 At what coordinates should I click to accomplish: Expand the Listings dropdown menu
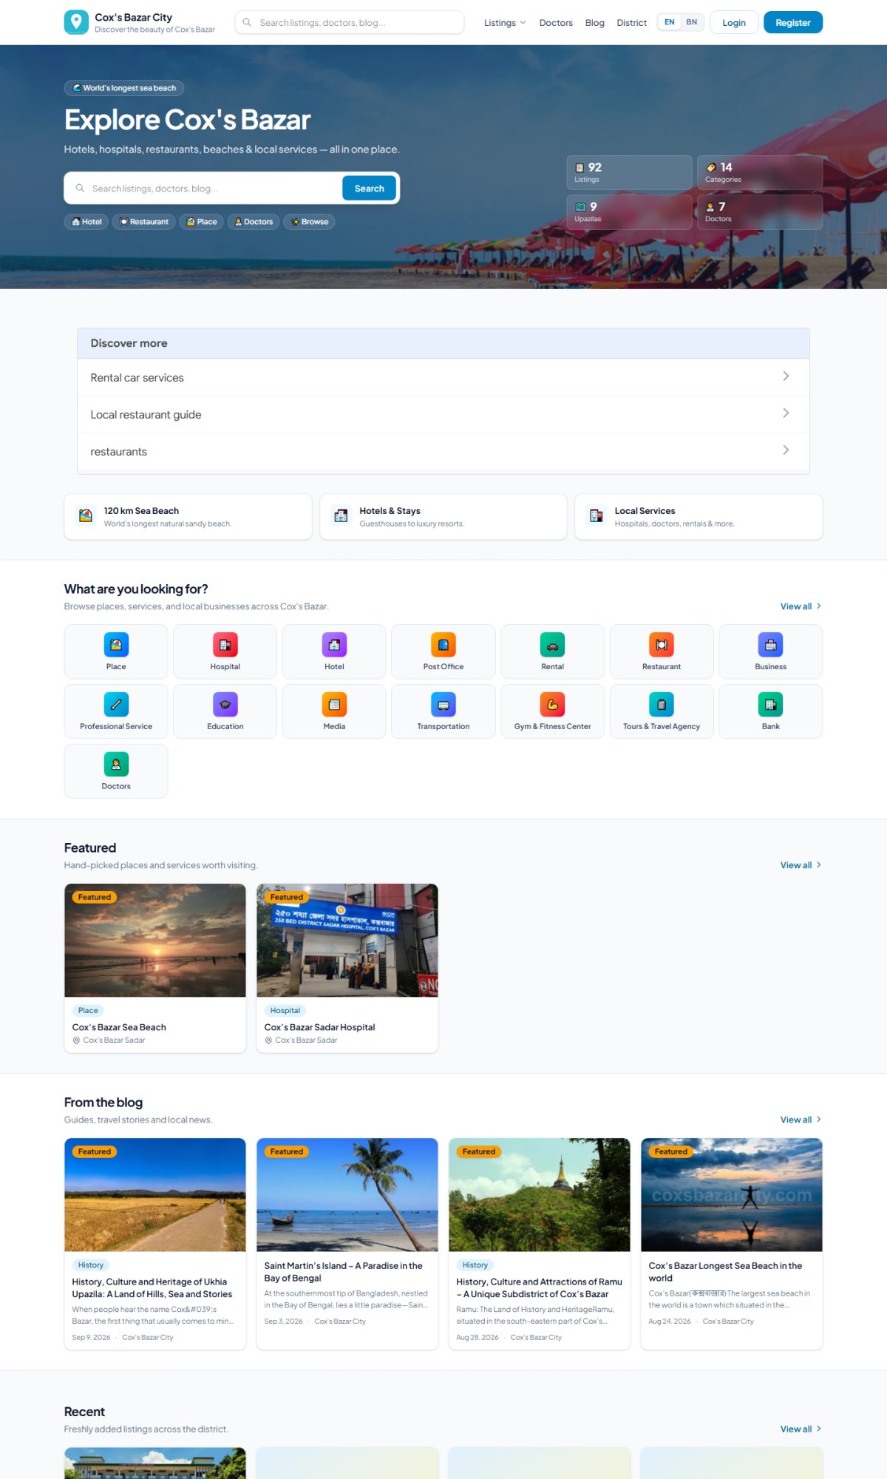pyautogui.click(x=505, y=23)
